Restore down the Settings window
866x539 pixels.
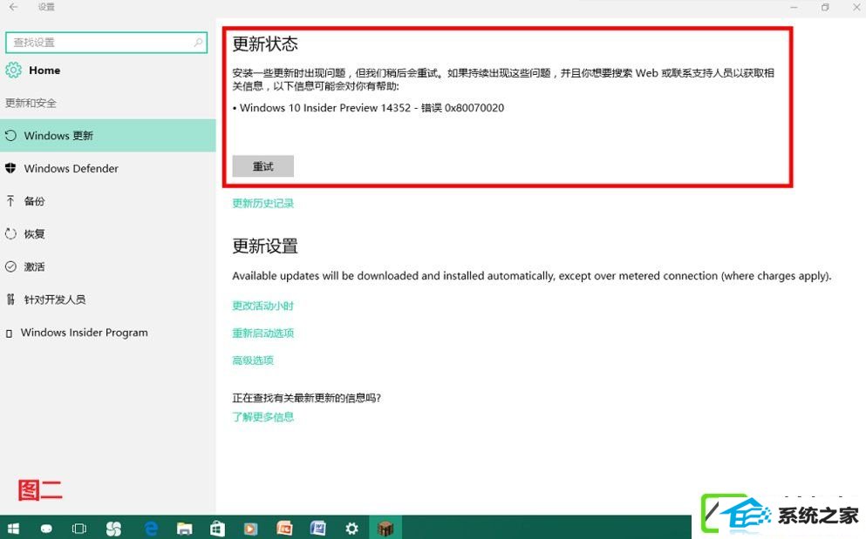click(825, 7)
